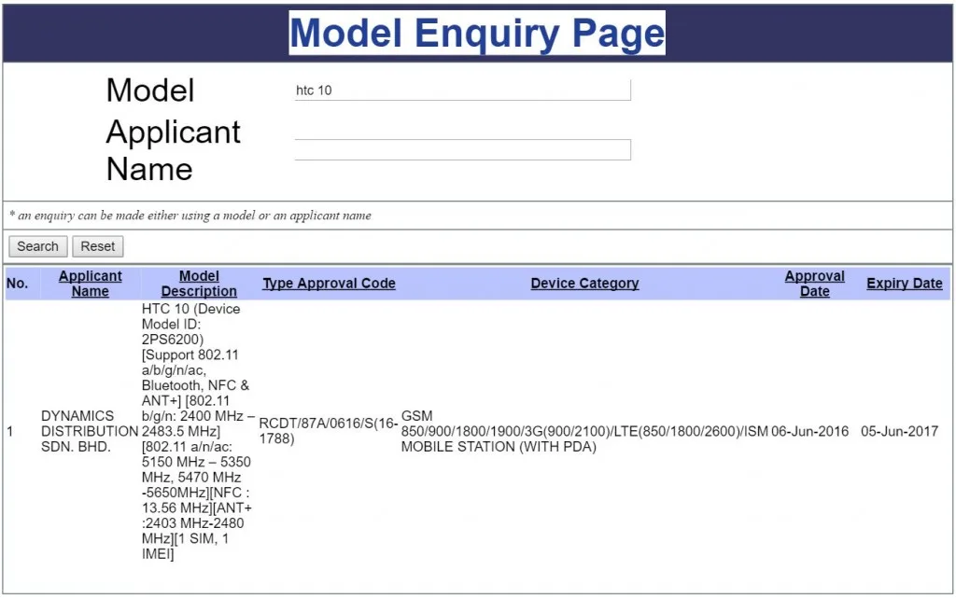Click the Search button
This screenshot has height=598, width=956.
37,246
